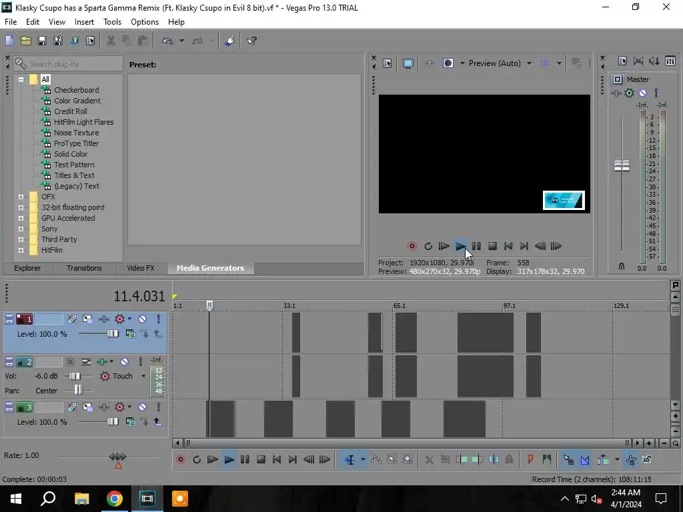Select the Solid Color generator
The image size is (683, 512).
[x=71, y=154]
